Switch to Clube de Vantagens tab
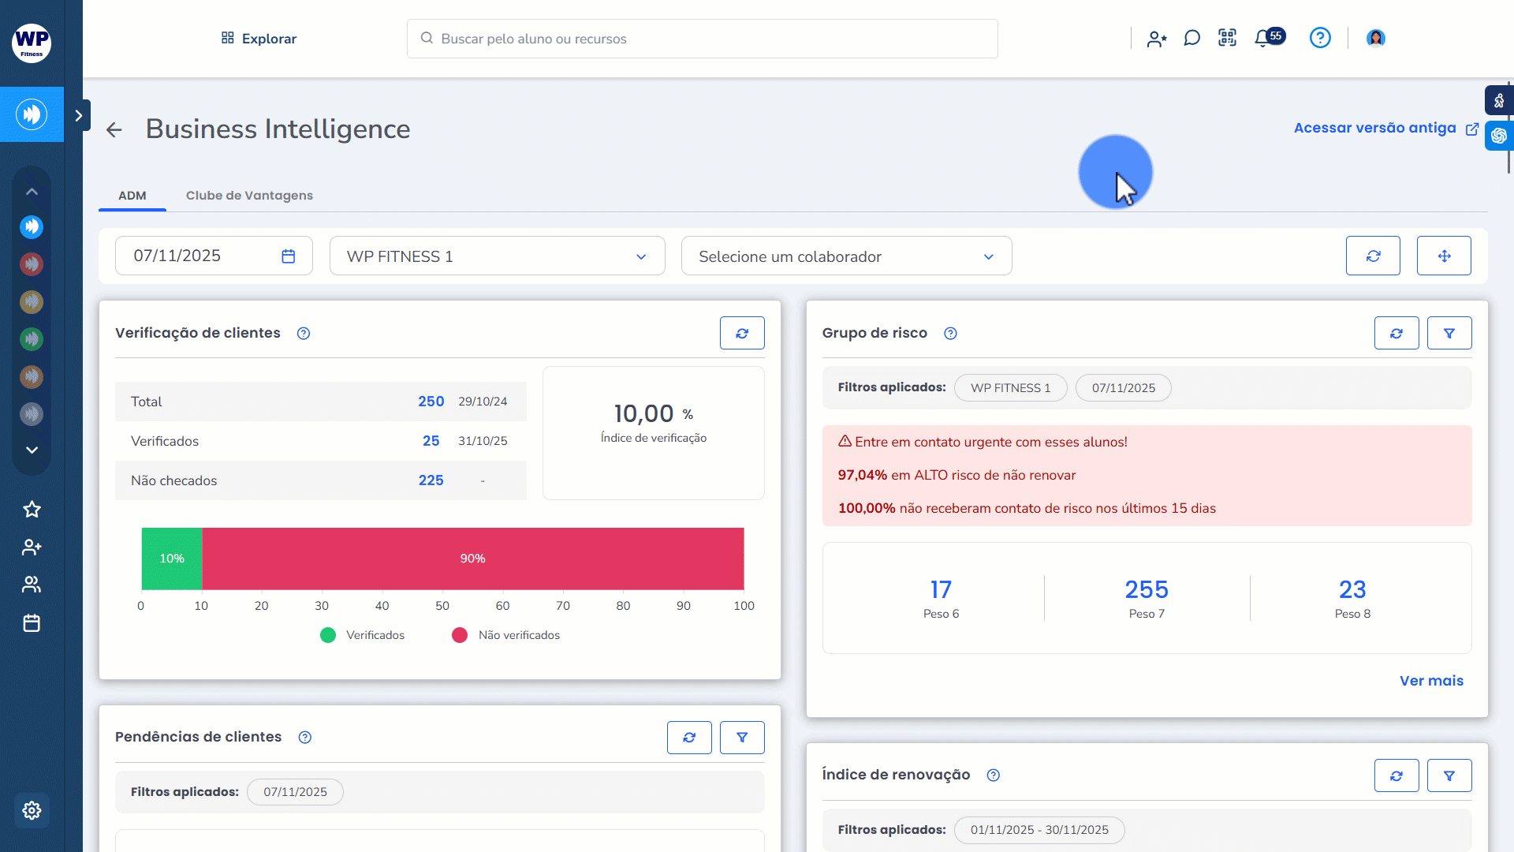 pyautogui.click(x=249, y=196)
